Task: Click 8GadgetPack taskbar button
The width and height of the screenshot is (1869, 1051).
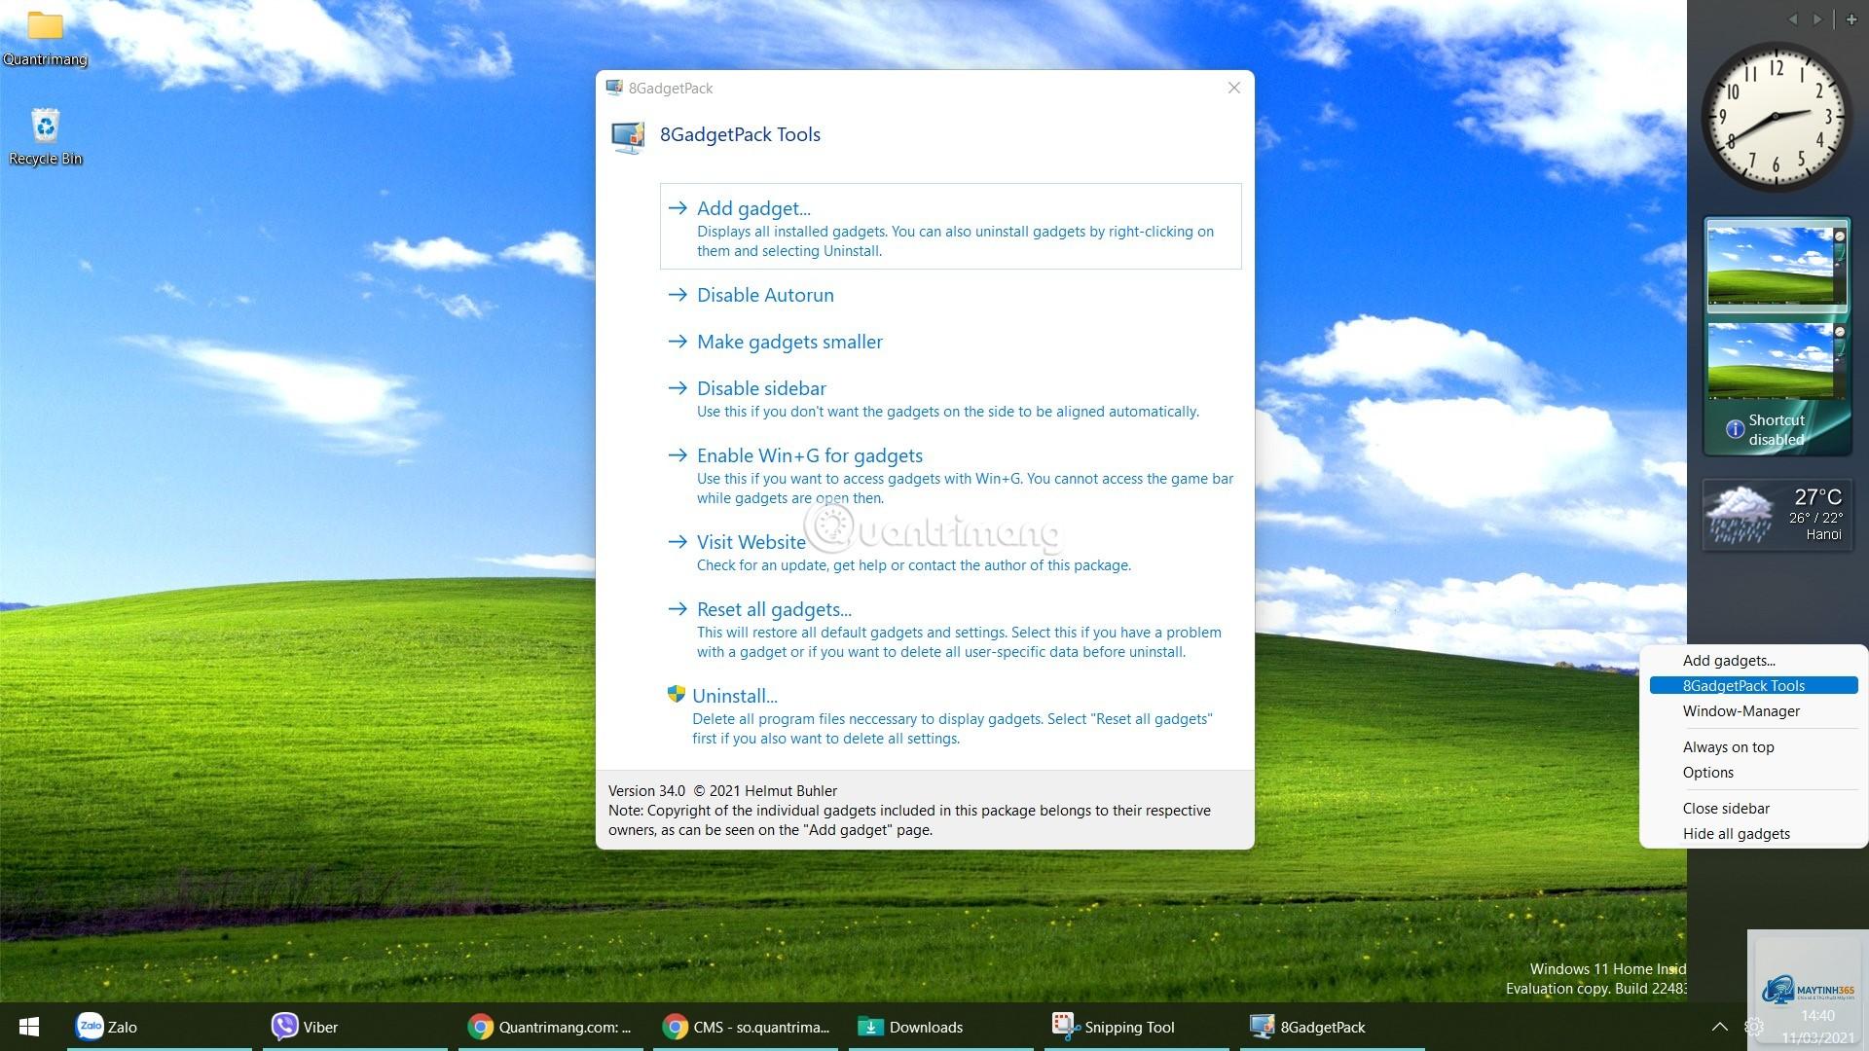Action: click(1333, 1027)
